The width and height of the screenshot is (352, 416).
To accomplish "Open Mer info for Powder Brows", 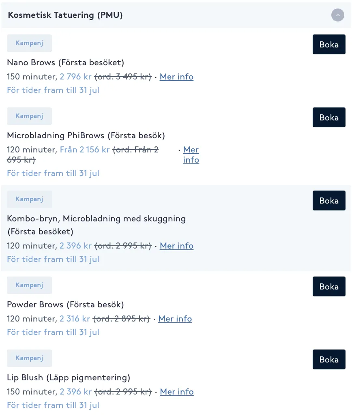I will point(175,319).
